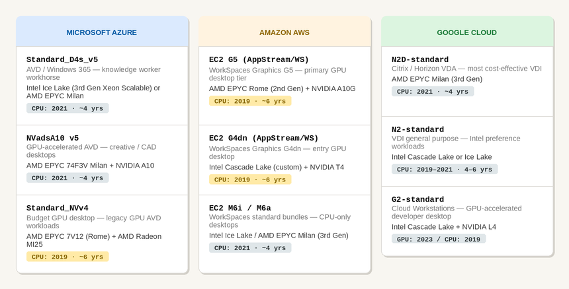Image resolution: width=569 pixels, height=289 pixels.
Task: Select the EC2 G5 (AppStream/WS) title
Action: coord(259,59)
